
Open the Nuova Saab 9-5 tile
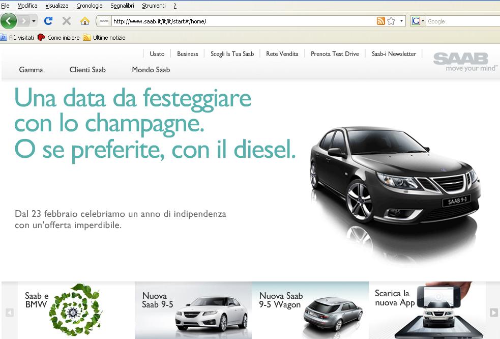click(x=193, y=310)
